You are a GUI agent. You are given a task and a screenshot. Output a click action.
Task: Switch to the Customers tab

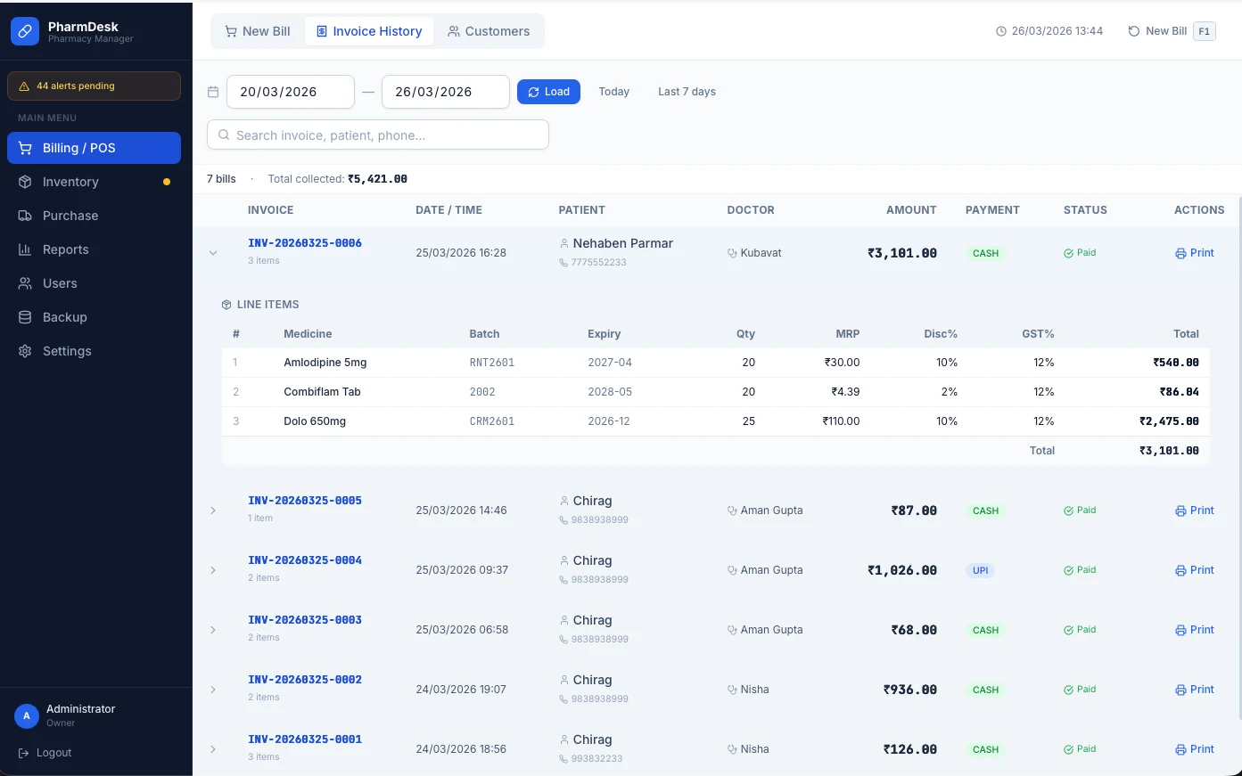[x=488, y=31]
